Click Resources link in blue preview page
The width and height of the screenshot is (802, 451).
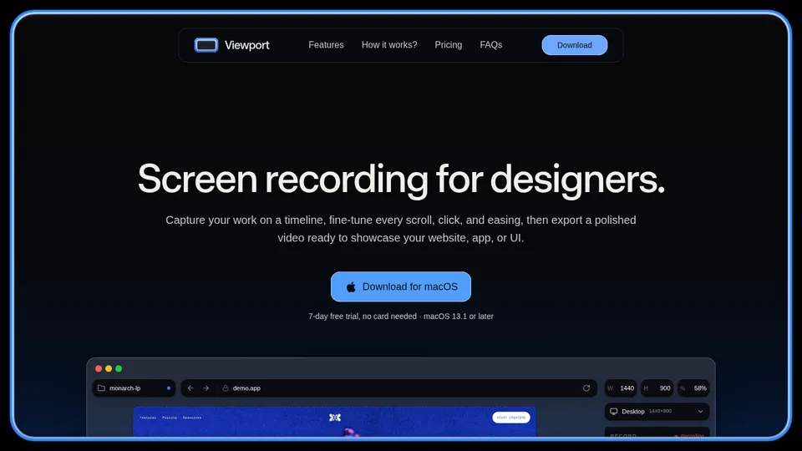[192, 418]
